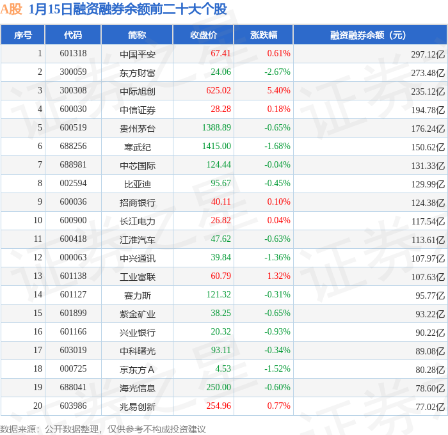This screenshot has width=448, height=435.
Task: Select the stock name 兴业银行
Action: 138,333
